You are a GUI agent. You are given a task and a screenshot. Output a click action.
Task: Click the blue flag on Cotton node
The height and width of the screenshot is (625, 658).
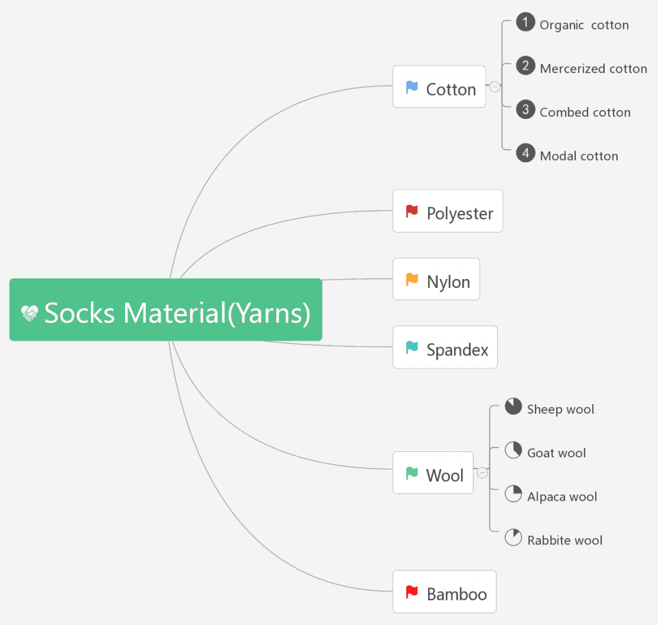click(412, 88)
